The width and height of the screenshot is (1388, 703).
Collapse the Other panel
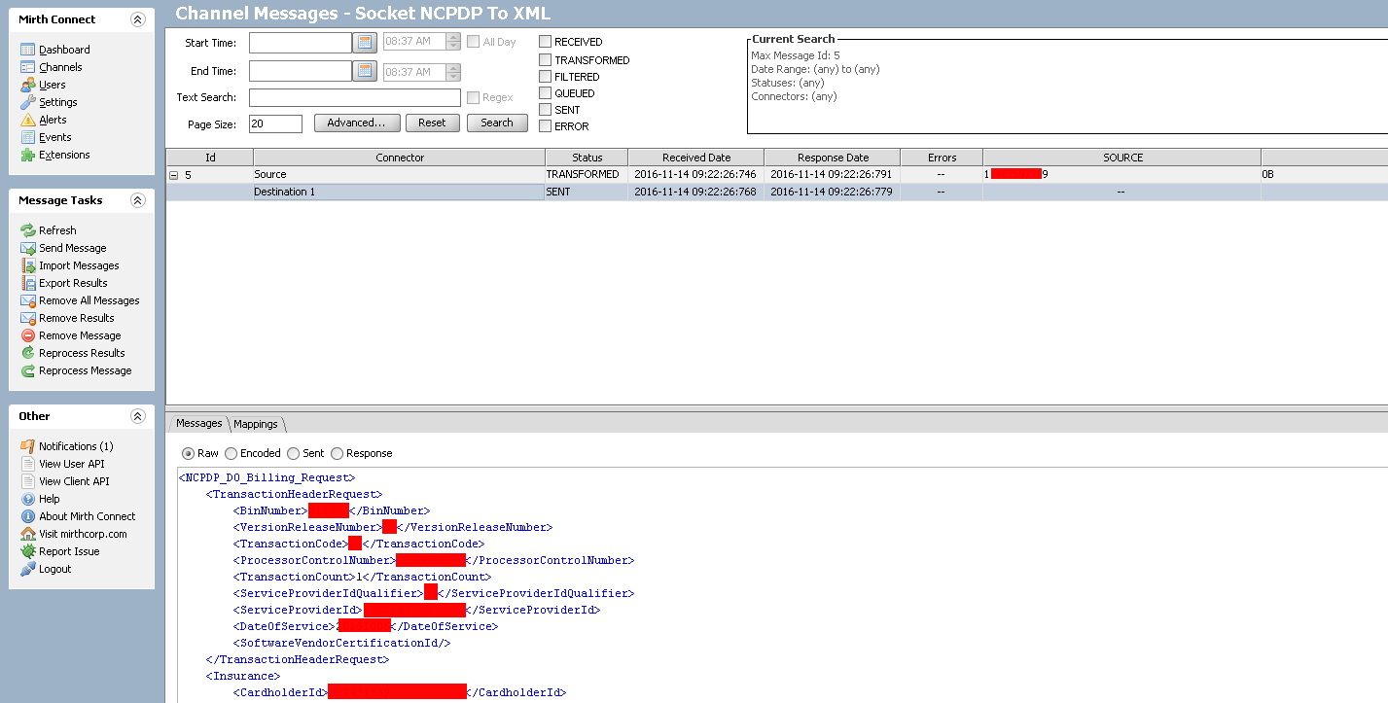pos(137,416)
